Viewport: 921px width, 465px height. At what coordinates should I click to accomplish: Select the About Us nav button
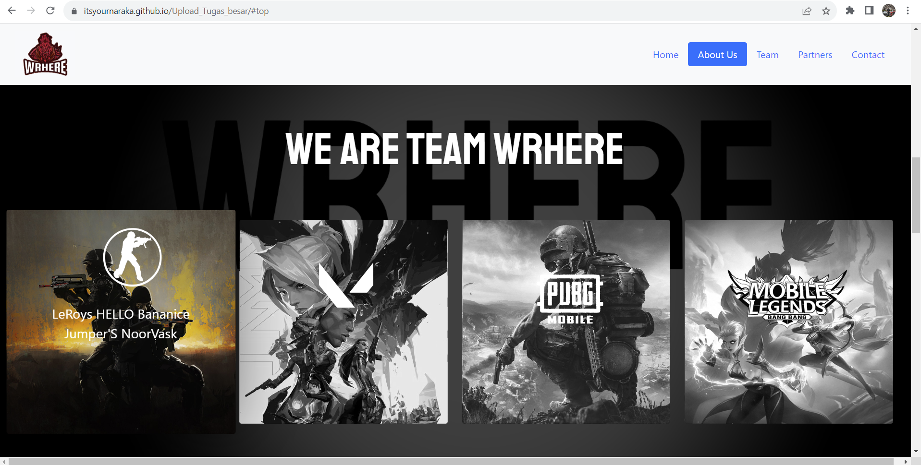coord(717,54)
